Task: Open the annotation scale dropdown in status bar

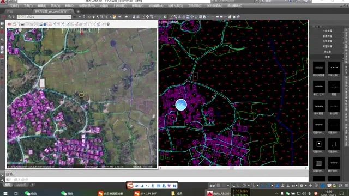Action: coord(294,186)
